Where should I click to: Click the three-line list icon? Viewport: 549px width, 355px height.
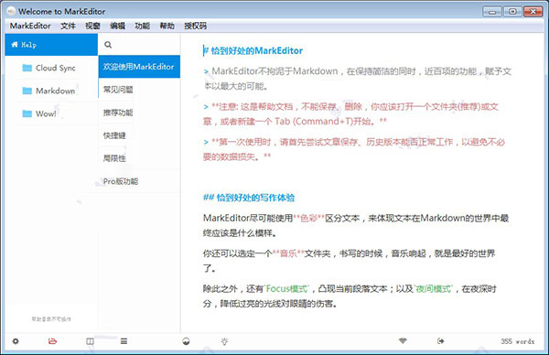click(x=124, y=341)
